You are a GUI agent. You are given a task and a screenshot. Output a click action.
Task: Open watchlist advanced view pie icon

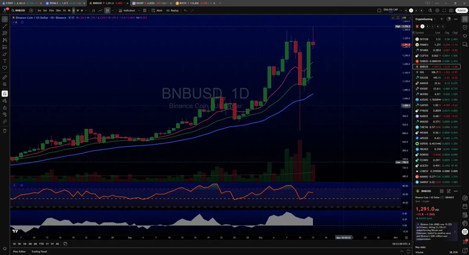click(x=448, y=19)
